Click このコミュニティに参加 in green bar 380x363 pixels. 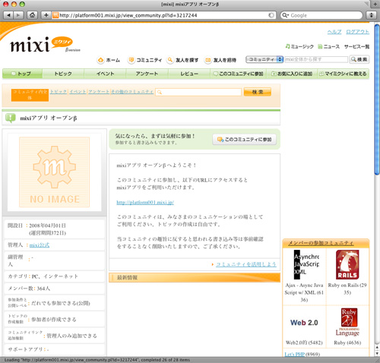point(239,74)
